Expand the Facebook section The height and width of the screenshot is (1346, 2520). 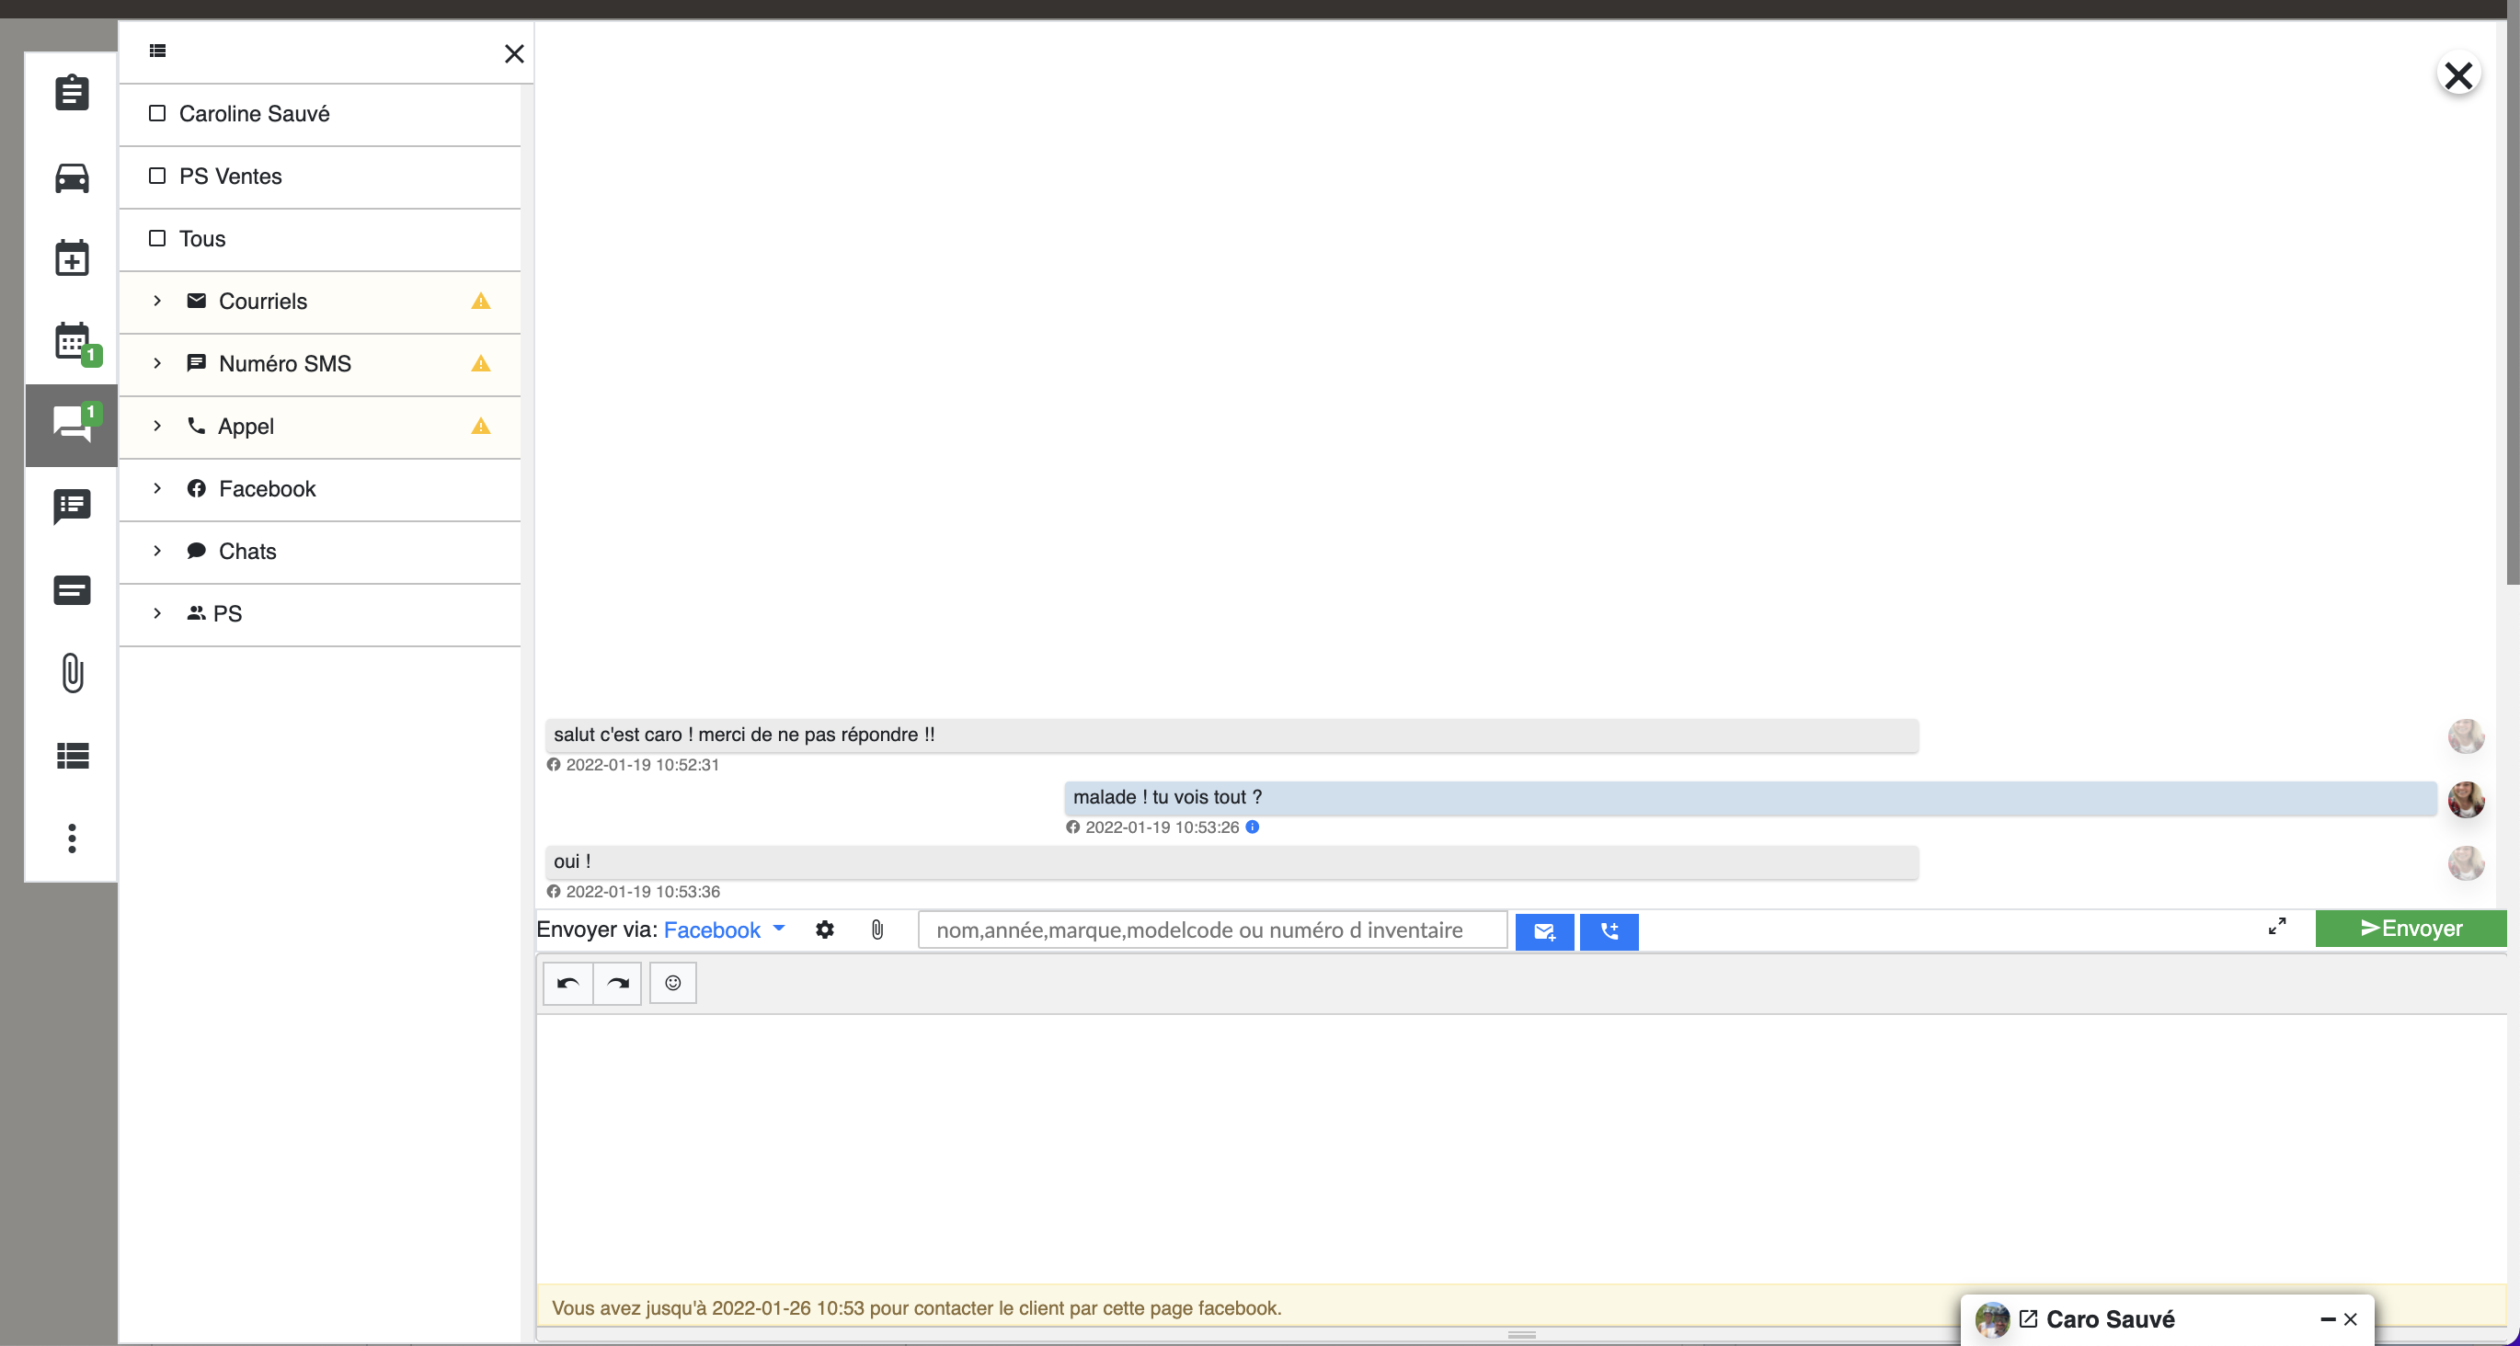point(156,489)
